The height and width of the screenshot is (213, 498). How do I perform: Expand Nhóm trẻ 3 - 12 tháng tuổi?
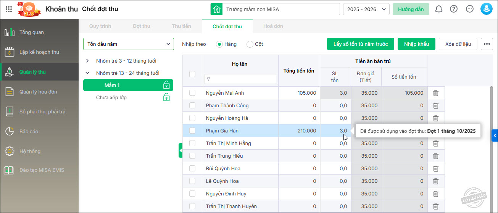[x=87, y=61]
